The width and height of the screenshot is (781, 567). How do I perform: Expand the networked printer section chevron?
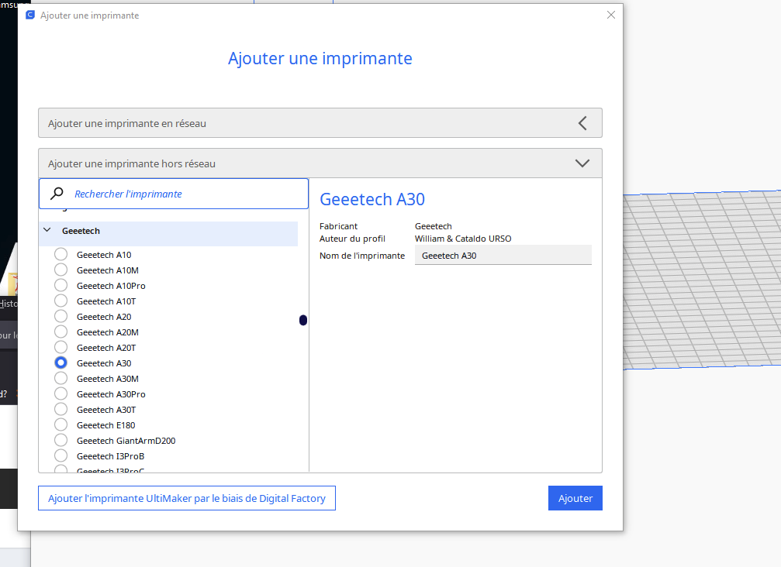(582, 123)
